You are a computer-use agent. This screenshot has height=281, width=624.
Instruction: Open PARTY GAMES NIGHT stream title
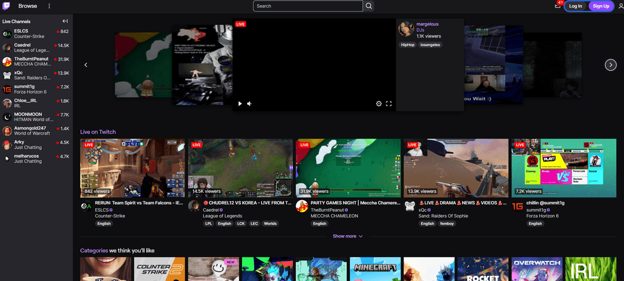(355, 203)
